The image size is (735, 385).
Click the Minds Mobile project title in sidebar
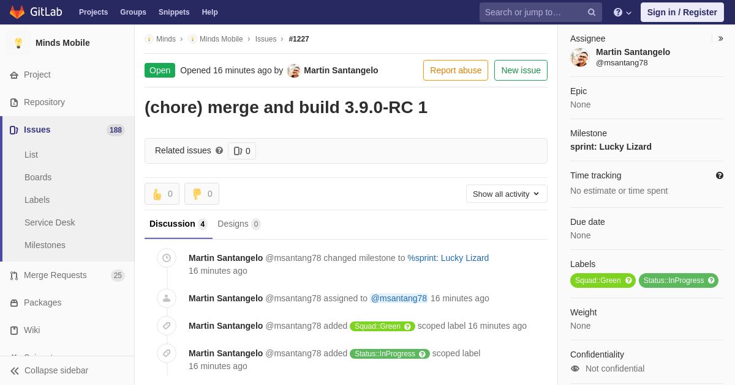tap(62, 43)
